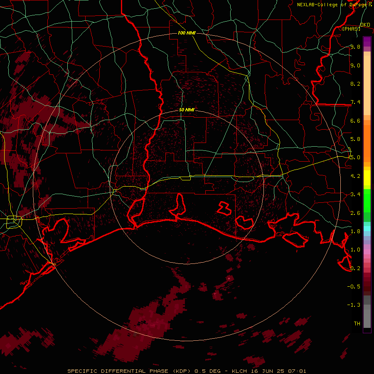The image size is (374, 374).
Task: Click the 07:01 timestamp in the caption
Action: [297, 371]
